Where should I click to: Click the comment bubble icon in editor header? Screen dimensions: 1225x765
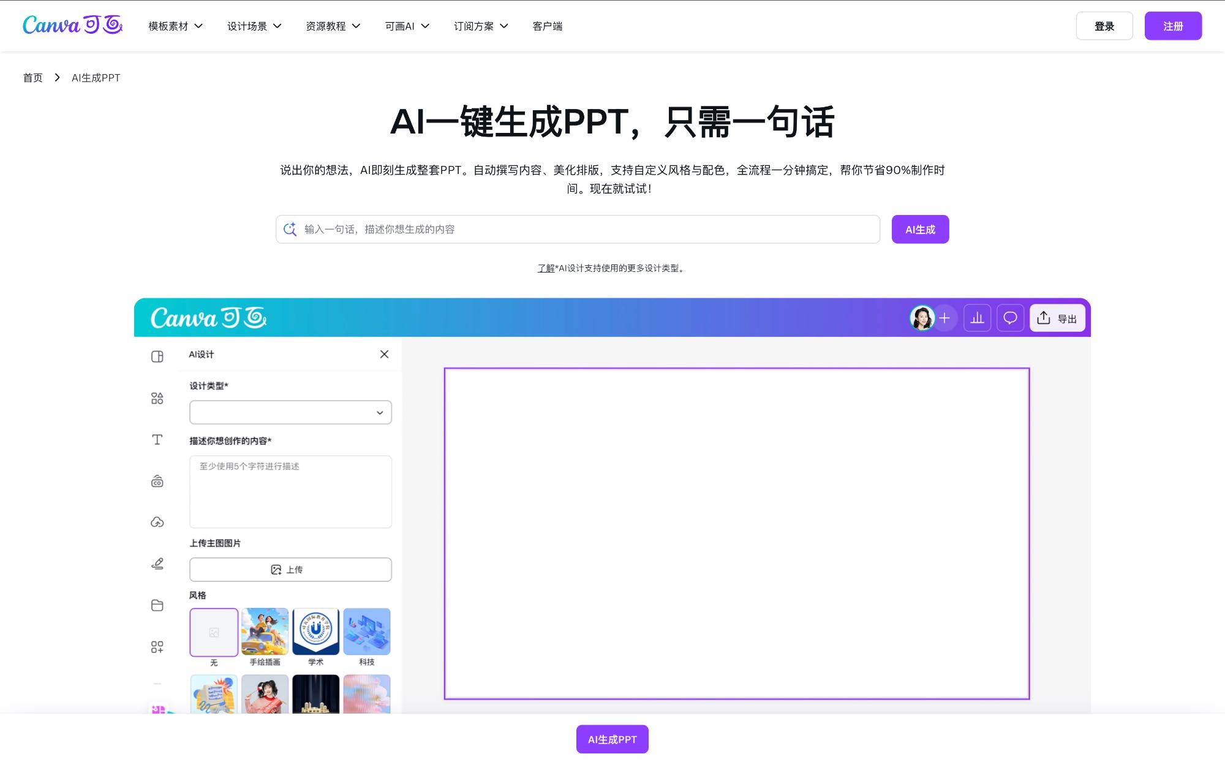click(x=1010, y=318)
